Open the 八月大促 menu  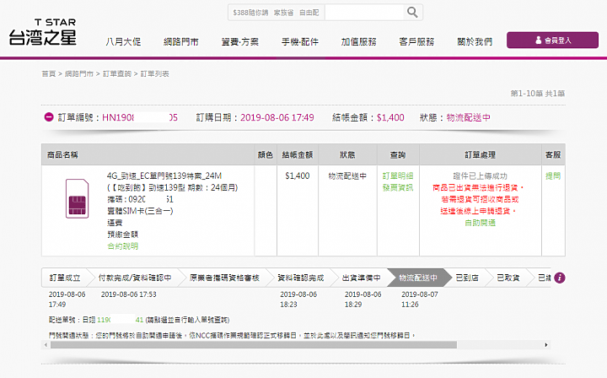[x=123, y=41]
